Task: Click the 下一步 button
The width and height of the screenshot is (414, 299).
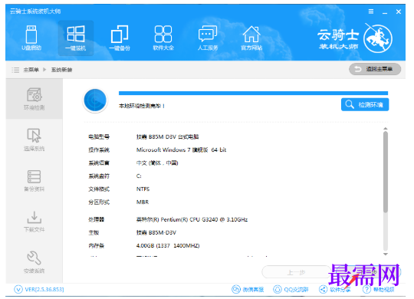Action: point(368,271)
